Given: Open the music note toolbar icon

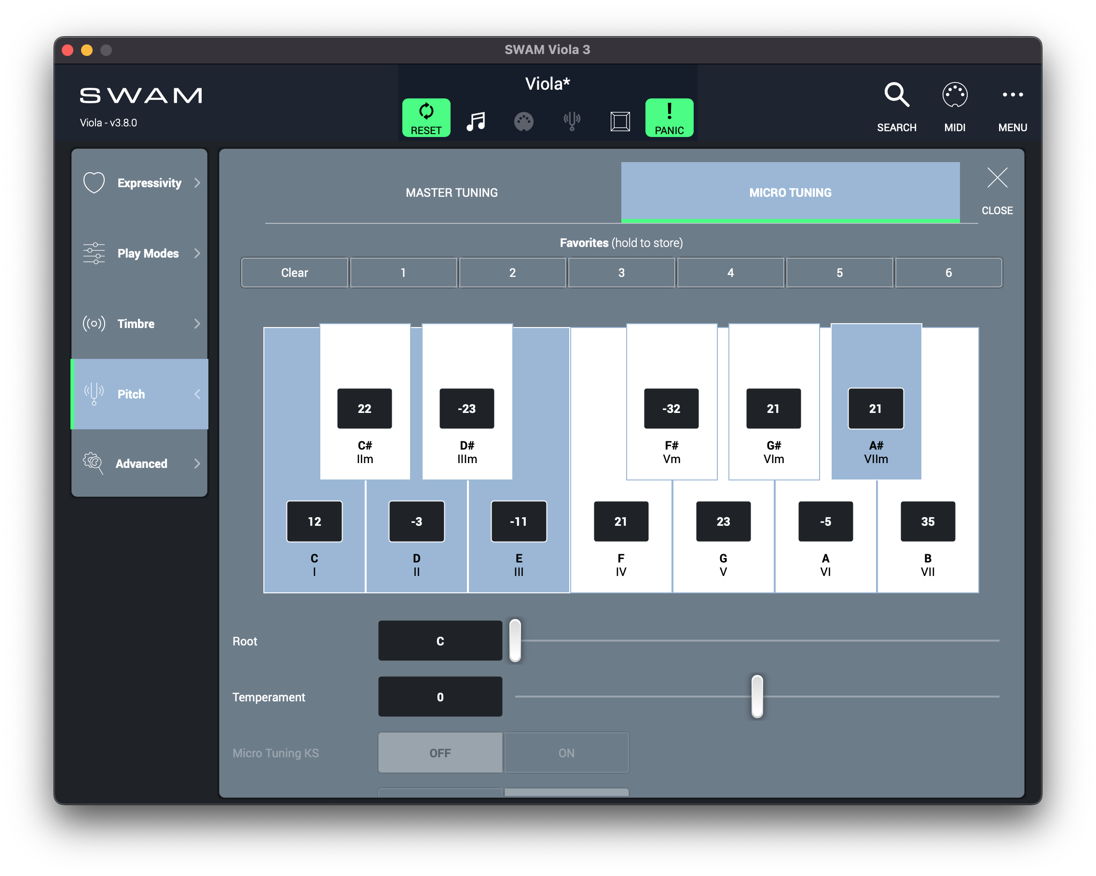Looking at the screenshot, I should (476, 122).
